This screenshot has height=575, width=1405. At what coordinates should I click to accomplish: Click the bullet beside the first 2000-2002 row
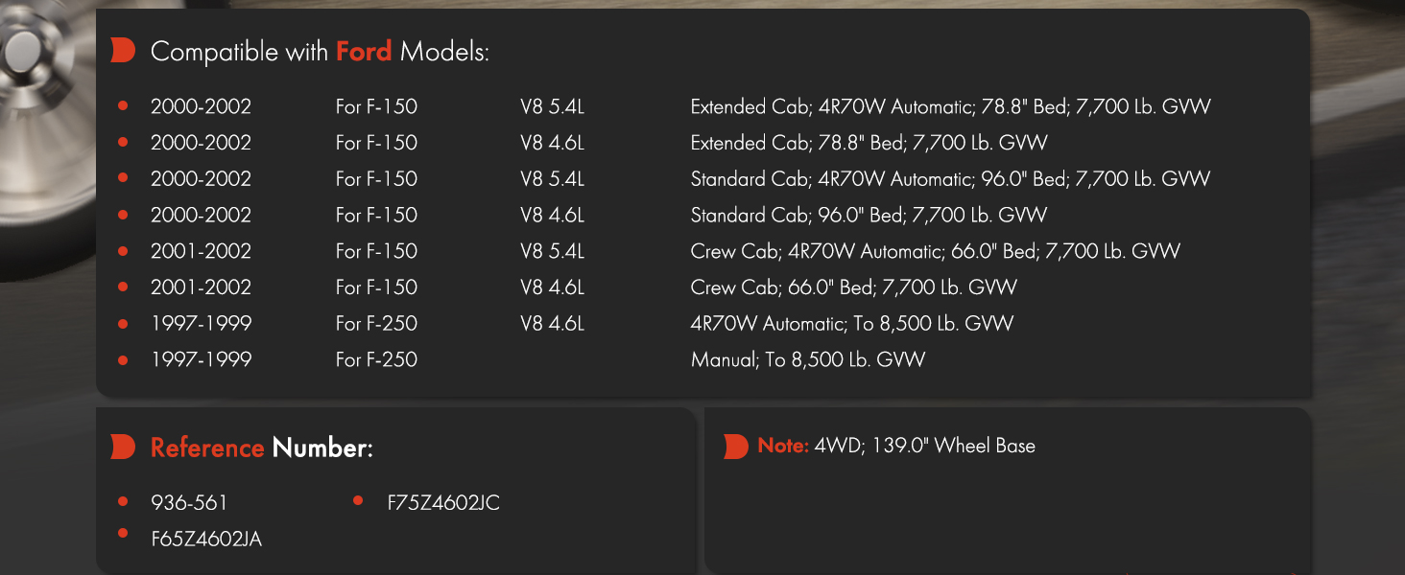(123, 106)
